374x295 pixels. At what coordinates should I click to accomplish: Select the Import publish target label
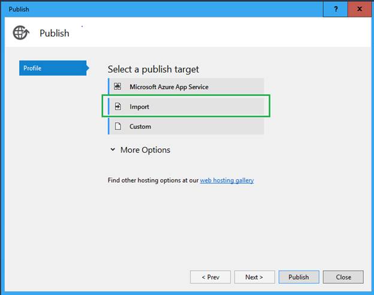click(x=140, y=107)
